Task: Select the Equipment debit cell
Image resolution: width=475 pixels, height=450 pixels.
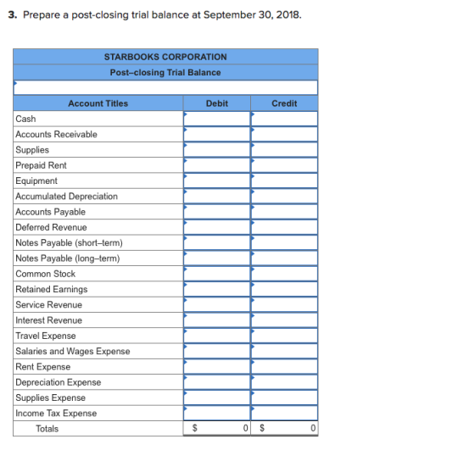Action: point(216,181)
